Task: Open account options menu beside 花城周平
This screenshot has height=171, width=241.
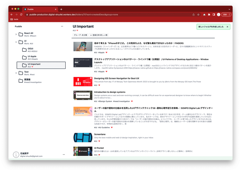Action: pos(64,154)
